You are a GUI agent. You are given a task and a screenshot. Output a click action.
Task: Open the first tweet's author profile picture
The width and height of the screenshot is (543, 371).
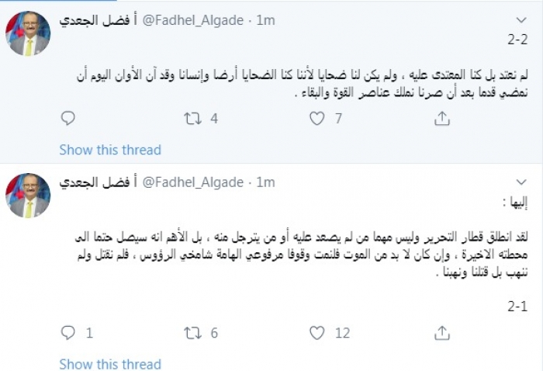click(29, 33)
